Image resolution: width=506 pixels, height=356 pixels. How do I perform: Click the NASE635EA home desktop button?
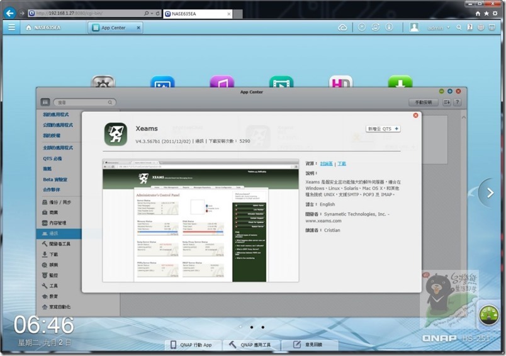[x=43, y=28]
